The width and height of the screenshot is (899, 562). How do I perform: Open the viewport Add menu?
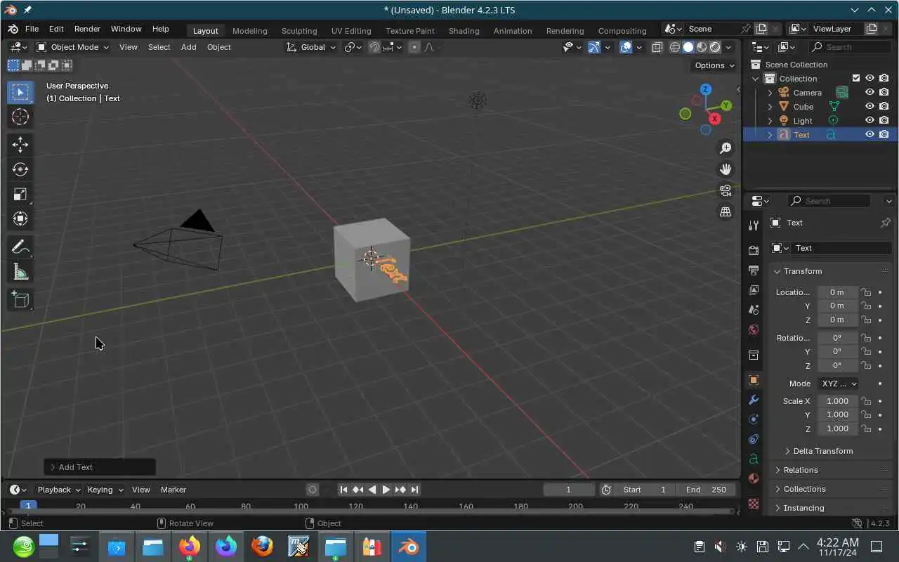coord(189,47)
